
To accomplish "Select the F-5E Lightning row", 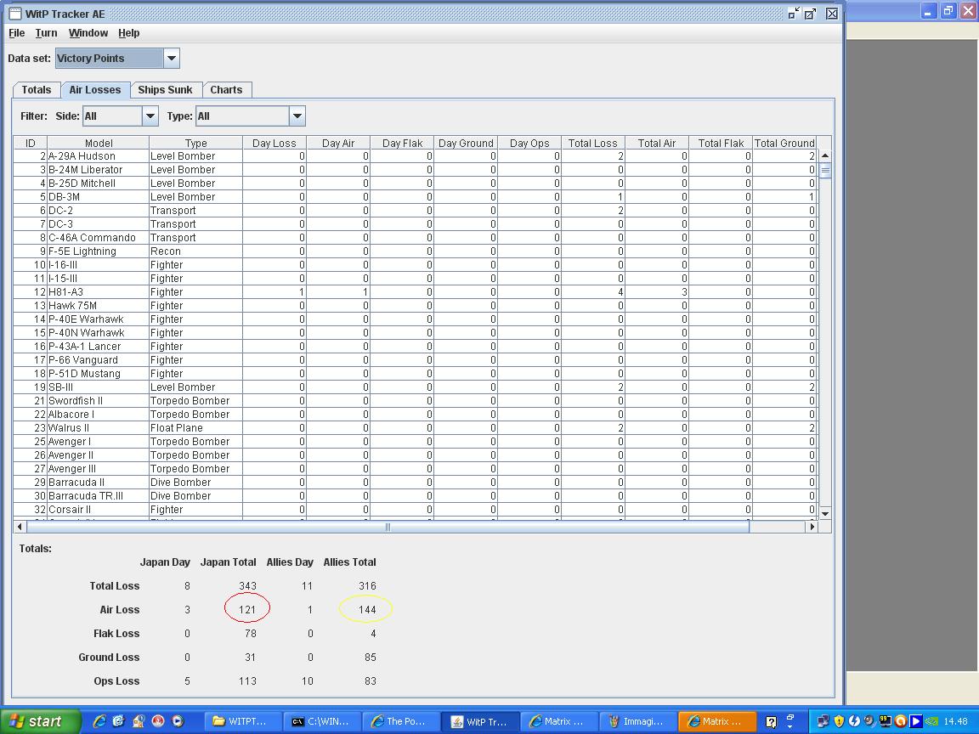I will (x=416, y=251).
